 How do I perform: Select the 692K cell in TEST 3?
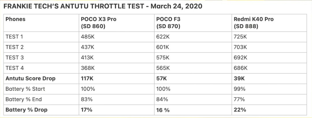click(x=269, y=58)
